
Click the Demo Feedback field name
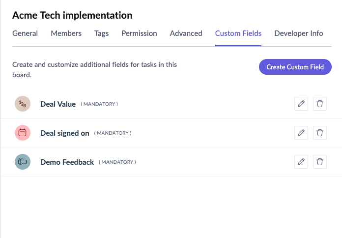(x=67, y=162)
